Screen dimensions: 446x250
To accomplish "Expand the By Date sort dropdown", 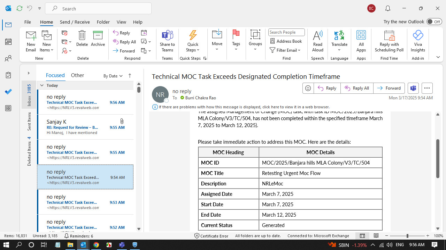I will coord(113,76).
